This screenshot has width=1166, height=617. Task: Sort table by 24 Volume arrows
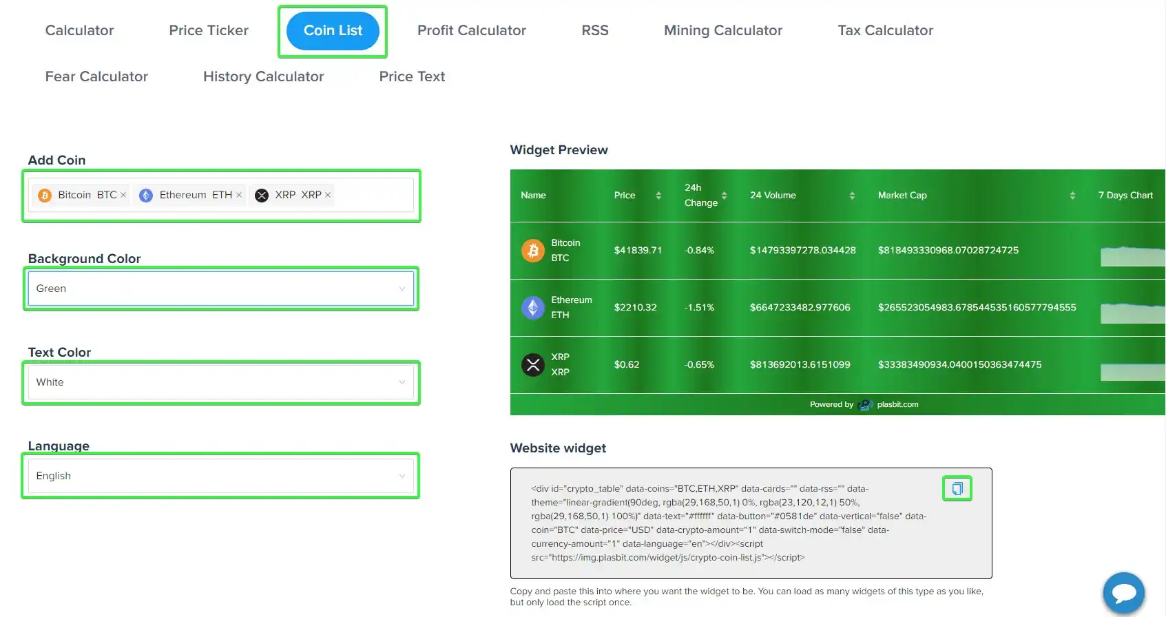[x=852, y=196]
